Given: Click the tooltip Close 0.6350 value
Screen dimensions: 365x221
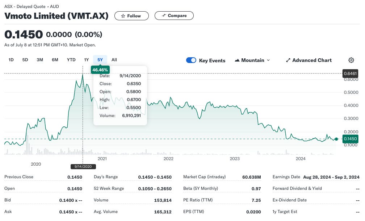Looking at the screenshot, I should coord(134,84).
